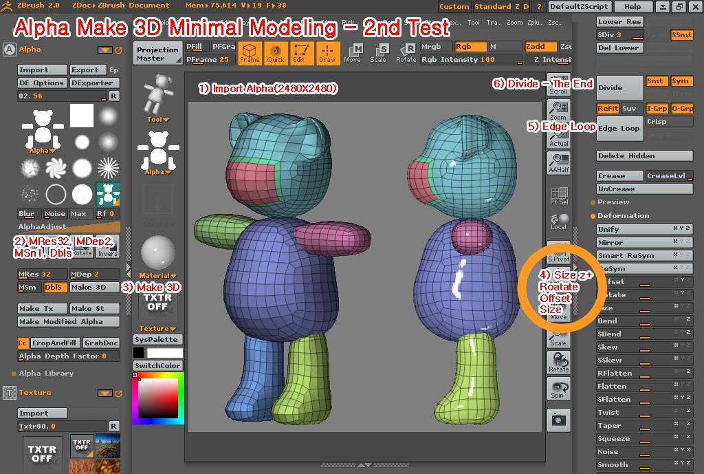Click the Import button in Alpha palette
Viewport: 704px width, 474px height.
[42, 70]
